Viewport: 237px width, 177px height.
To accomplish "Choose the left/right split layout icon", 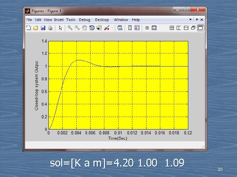I will (179, 28).
